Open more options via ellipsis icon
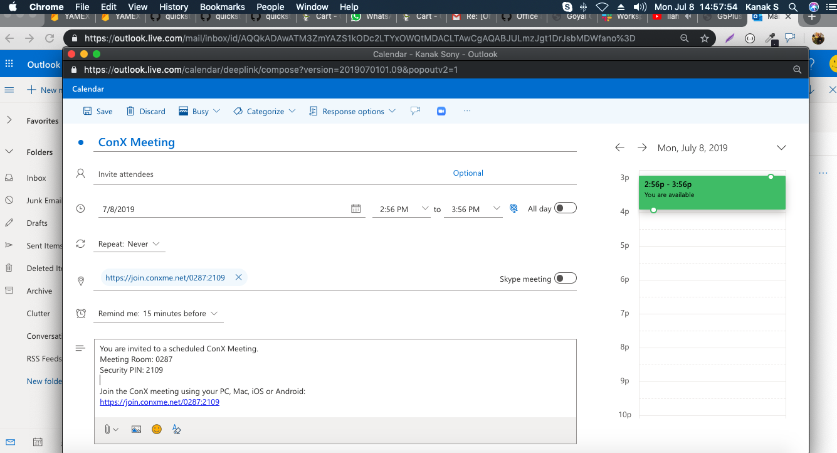The image size is (837, 453). (x=466, y=110)
